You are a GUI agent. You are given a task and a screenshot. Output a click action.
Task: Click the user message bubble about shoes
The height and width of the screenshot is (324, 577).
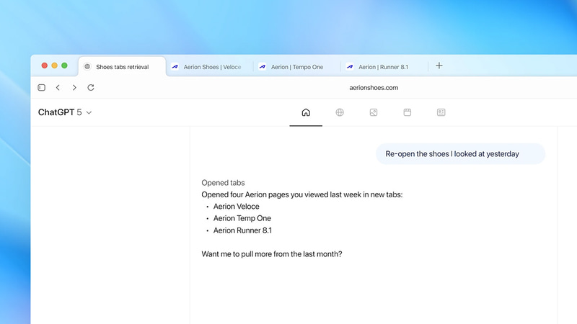tap(452, 154)
